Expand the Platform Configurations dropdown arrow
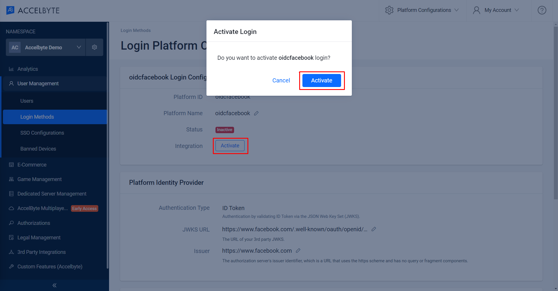 point(457,10)
